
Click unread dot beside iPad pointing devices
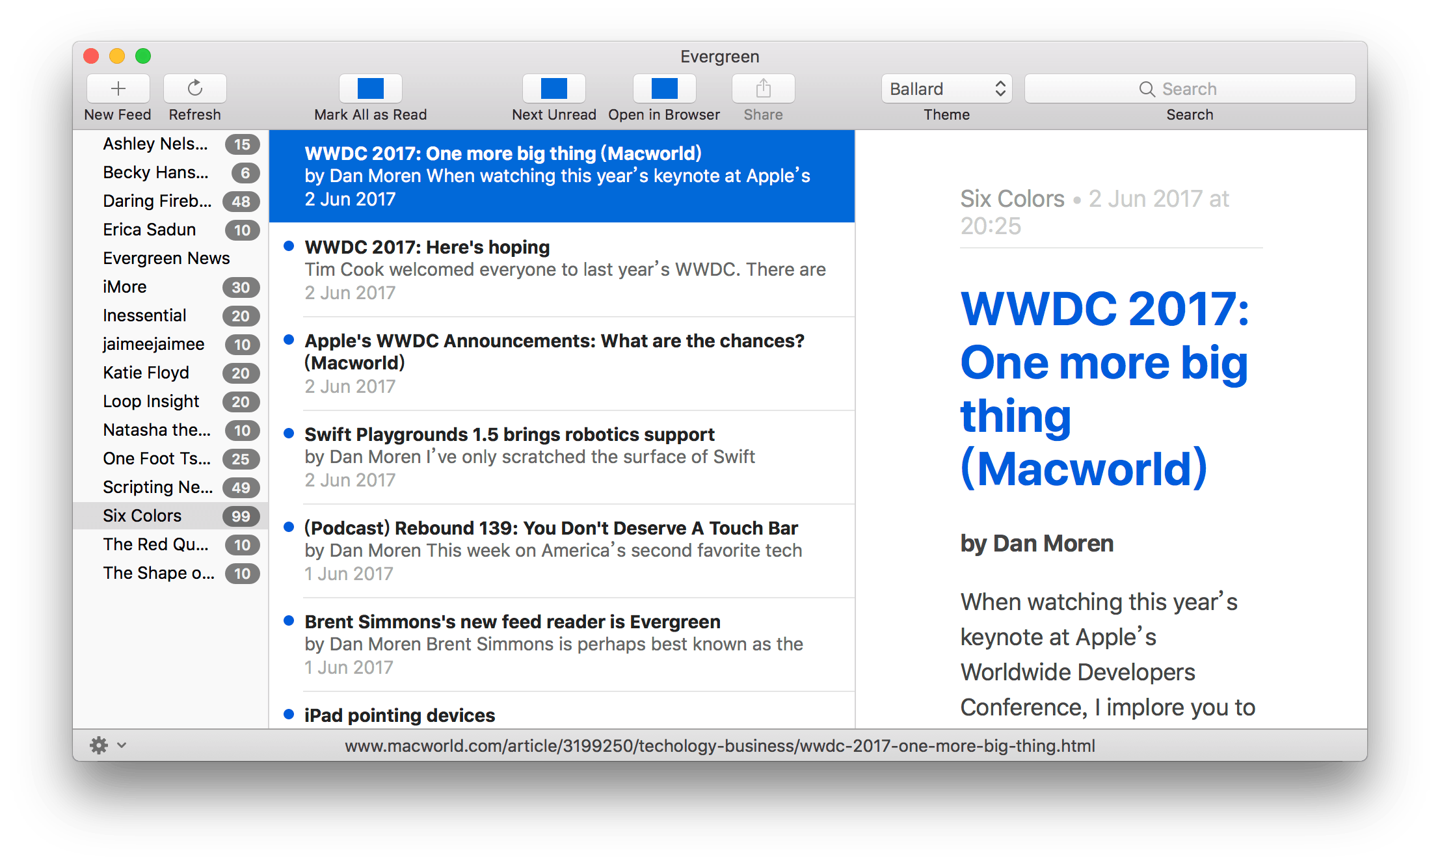click(x=289, y=714)
